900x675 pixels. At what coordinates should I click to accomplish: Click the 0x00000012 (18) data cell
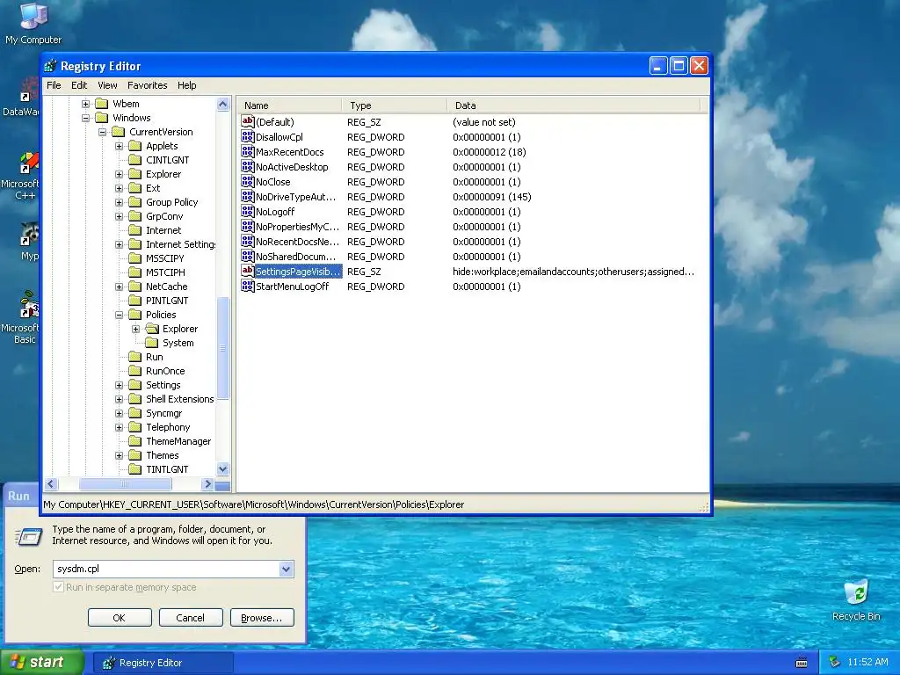[x=489, y=151]
